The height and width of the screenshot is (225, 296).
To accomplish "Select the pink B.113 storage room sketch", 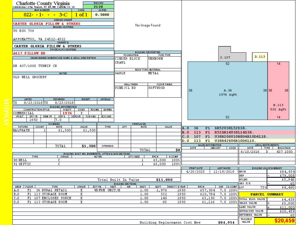I will pyautogui.click(x=278, y=91).
